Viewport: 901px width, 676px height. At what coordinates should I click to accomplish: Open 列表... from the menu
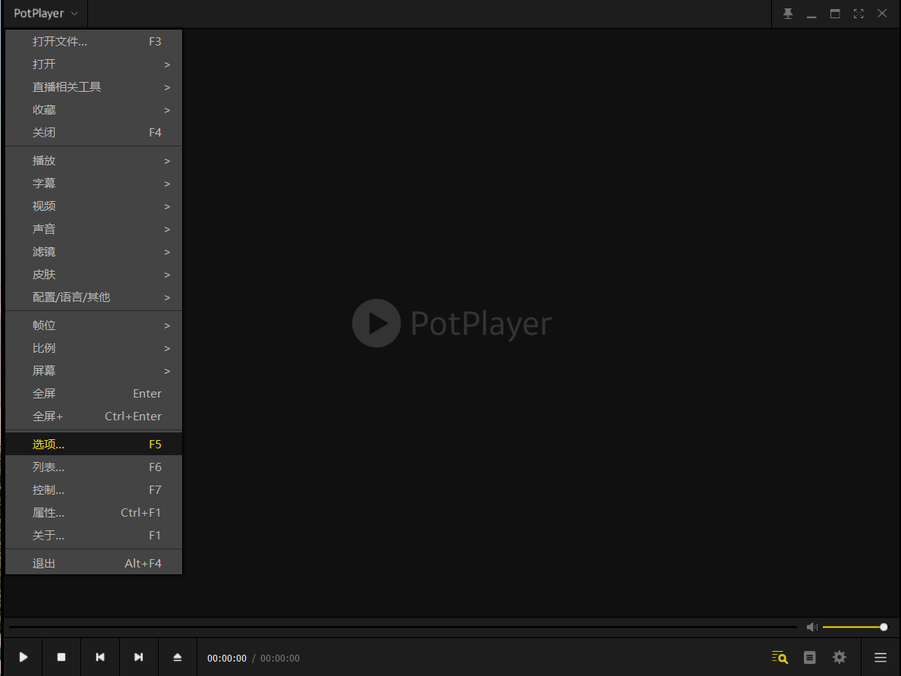tap(93, 467)
